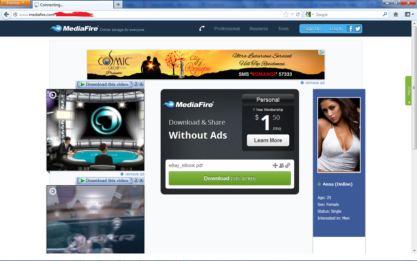Click the Twitter login icon
Viewport: 417px width, 261px height.
[x=358, y=29]
